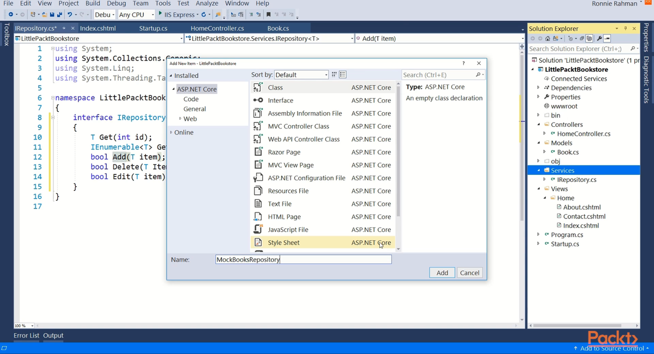Collapse the Controllers folder in Solution Explorer
Viewport: 654px width, 354px height.
[x=538, y=124]
